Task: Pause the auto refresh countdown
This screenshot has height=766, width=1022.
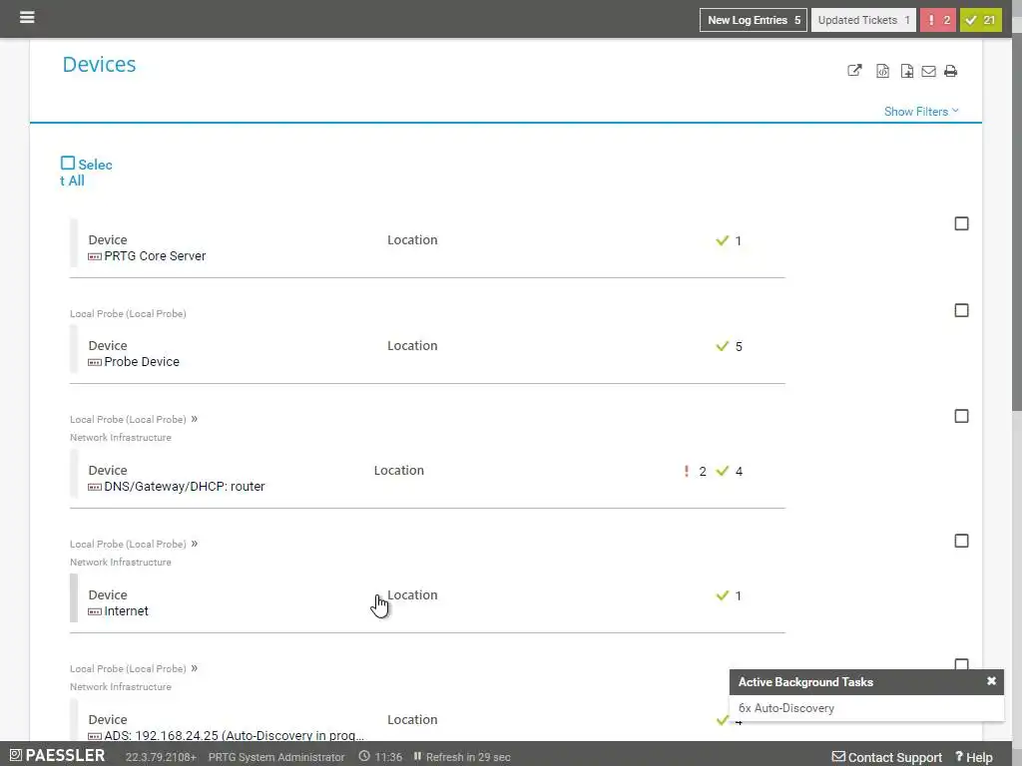Action: pos(417,756)
